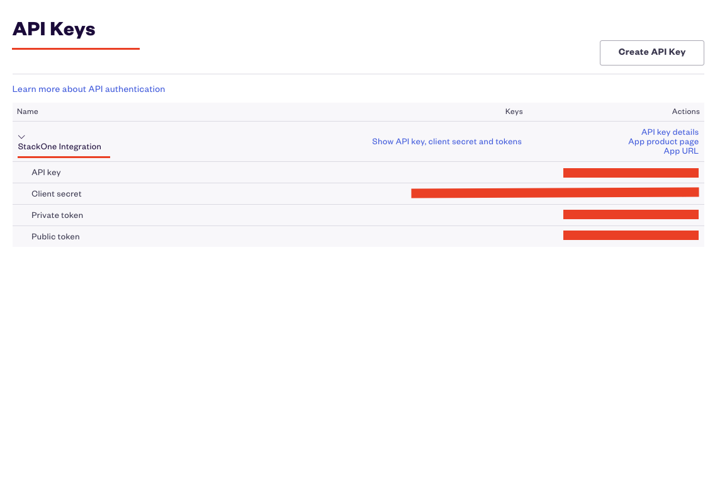Open API key details link
Viewport: 715px width, 485px height.
click(670, 132)
